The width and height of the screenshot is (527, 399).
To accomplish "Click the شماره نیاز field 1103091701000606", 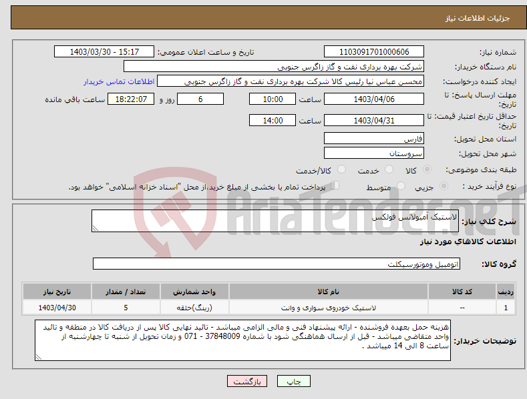I will (374, 52).
